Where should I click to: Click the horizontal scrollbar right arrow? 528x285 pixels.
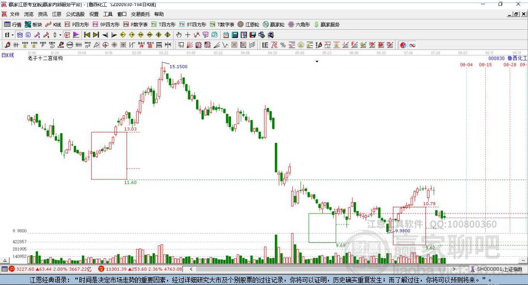click(454, 269)
